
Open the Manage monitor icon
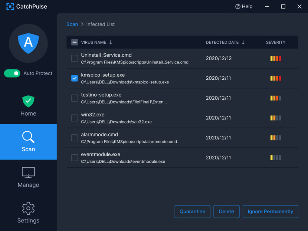tap(28, 172)
